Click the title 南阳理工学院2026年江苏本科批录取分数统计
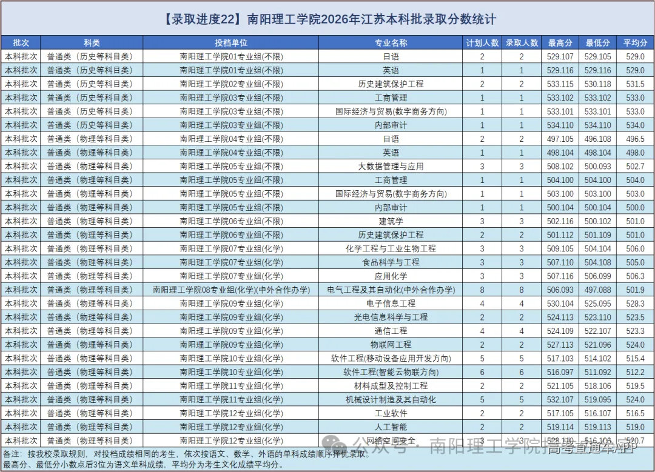Screen dimensions: 655x472 pyautogui.click(x=371, y=19)
